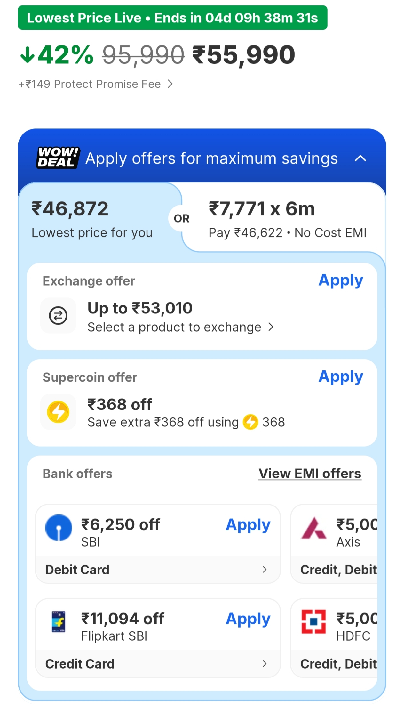Expand Flipkart SBI Credit Card offer details
This screenshot has height=705, width=404.
265,664
